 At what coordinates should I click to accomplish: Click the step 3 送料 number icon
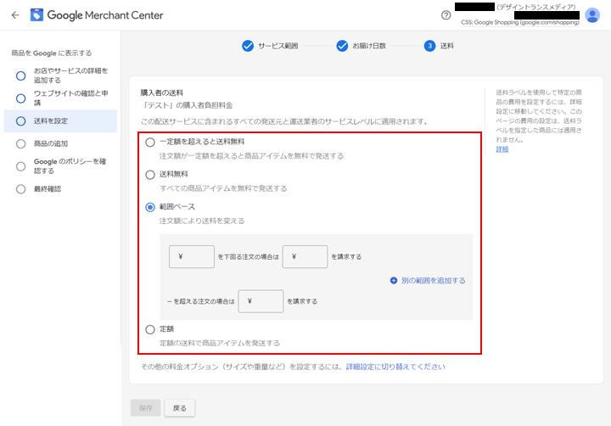click(x=429, y=46)
